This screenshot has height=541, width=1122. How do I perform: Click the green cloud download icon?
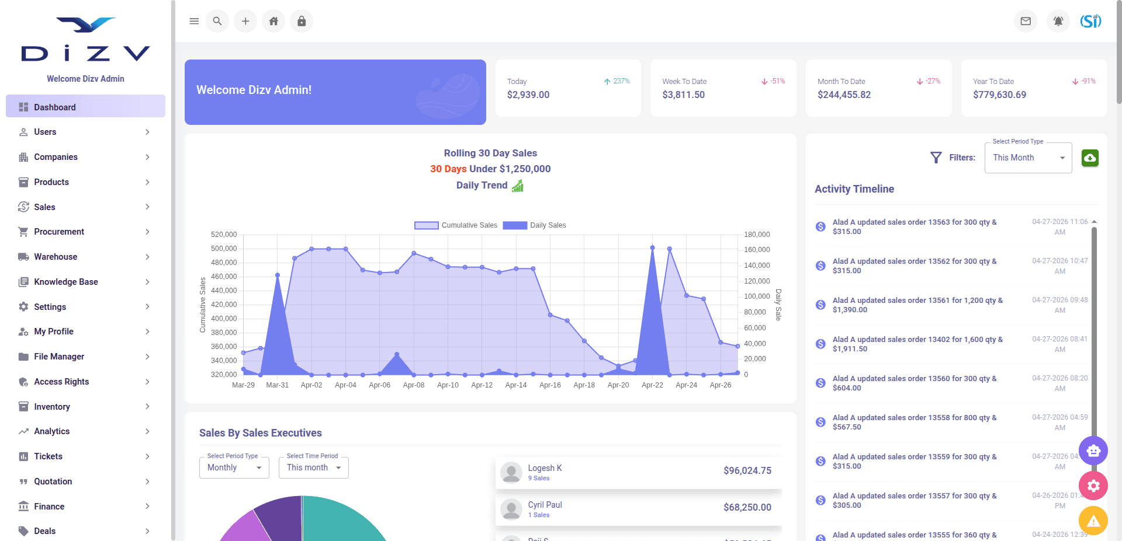pos(1090,158)
